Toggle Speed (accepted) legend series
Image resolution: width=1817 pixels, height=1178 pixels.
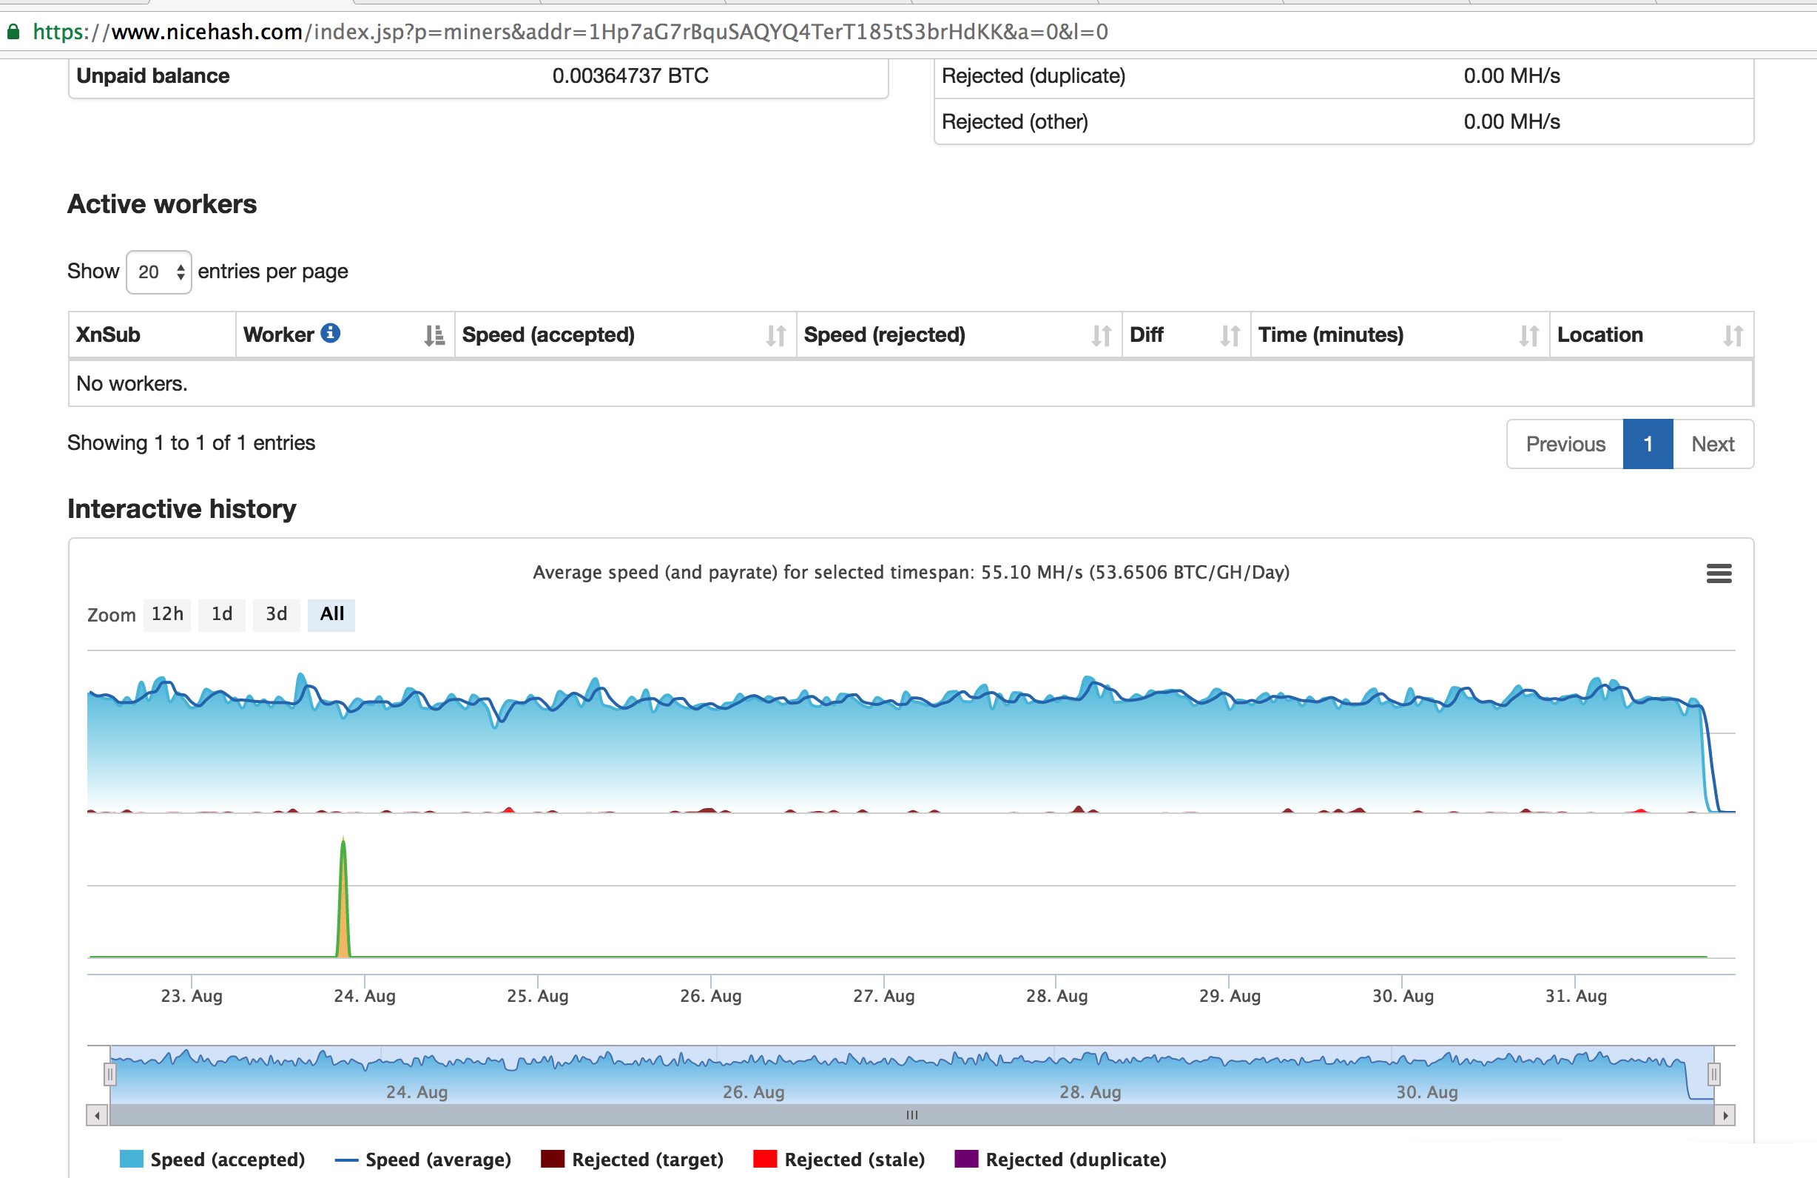pyautogui.click(x=212, y=1159)
